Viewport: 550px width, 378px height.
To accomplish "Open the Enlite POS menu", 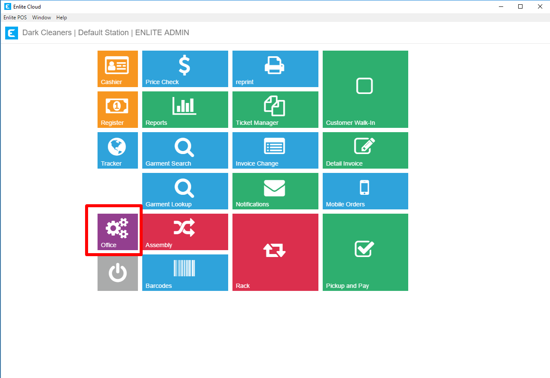I will pyautogui.click(x=15, y=18).
